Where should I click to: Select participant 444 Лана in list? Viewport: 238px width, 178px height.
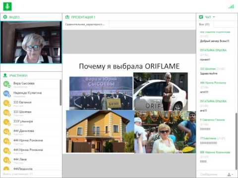[x=31, y=160]
